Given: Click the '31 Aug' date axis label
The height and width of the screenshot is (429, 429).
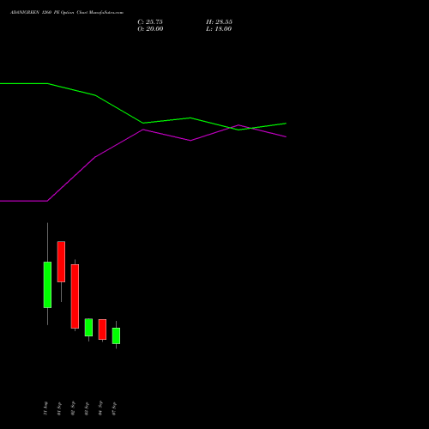Looking at the screenshot, I should (x=45, y=408).
